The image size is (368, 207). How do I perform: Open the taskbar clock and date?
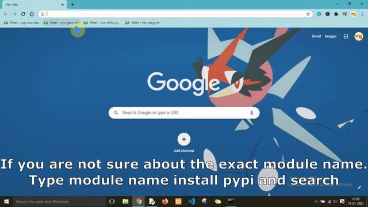(x=356, y=202)
